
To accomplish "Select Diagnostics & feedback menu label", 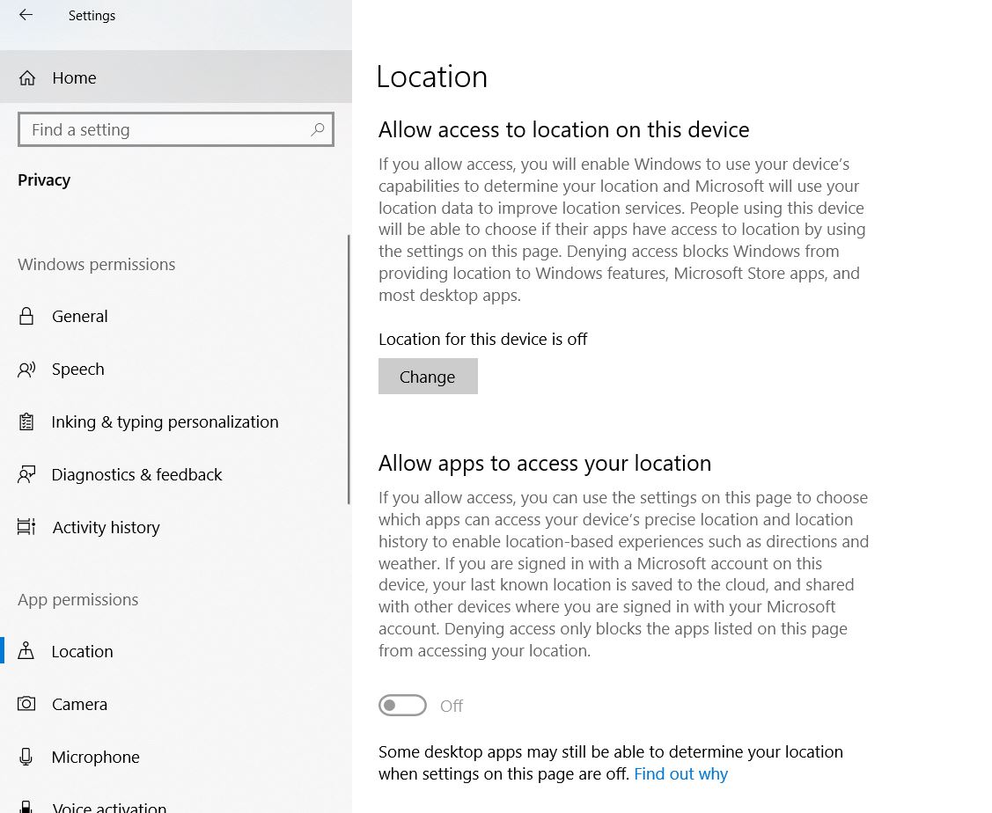I will (136, 475).
